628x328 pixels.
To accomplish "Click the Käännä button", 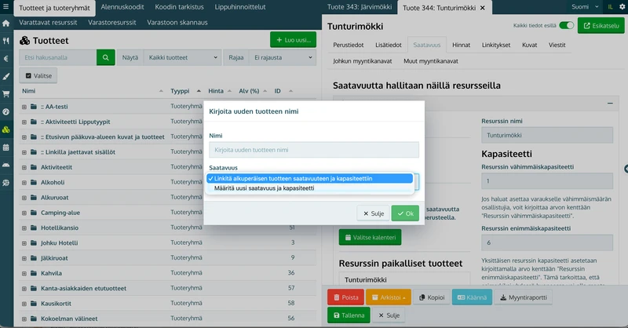I will point(472,297).
